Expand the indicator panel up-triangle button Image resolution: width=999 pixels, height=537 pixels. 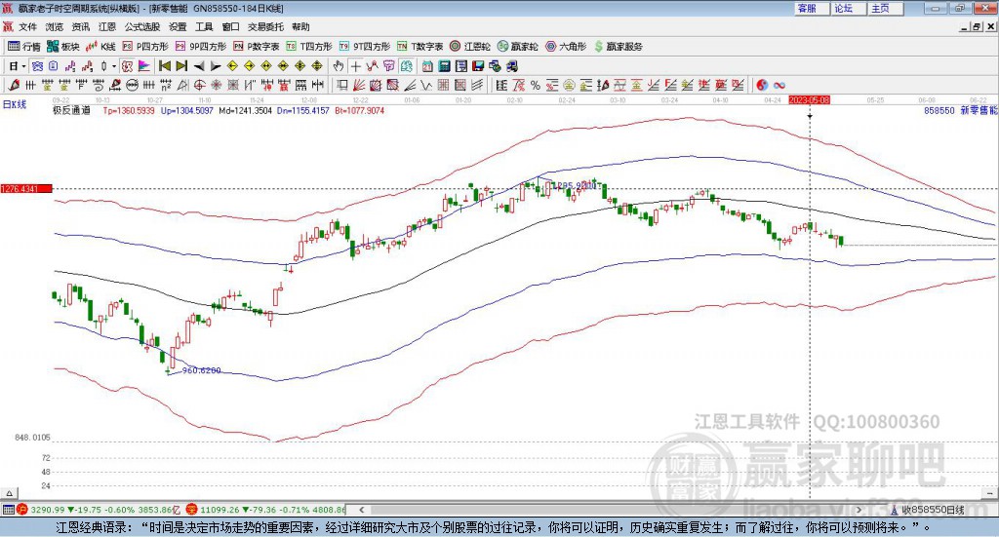tap(10, 493)
